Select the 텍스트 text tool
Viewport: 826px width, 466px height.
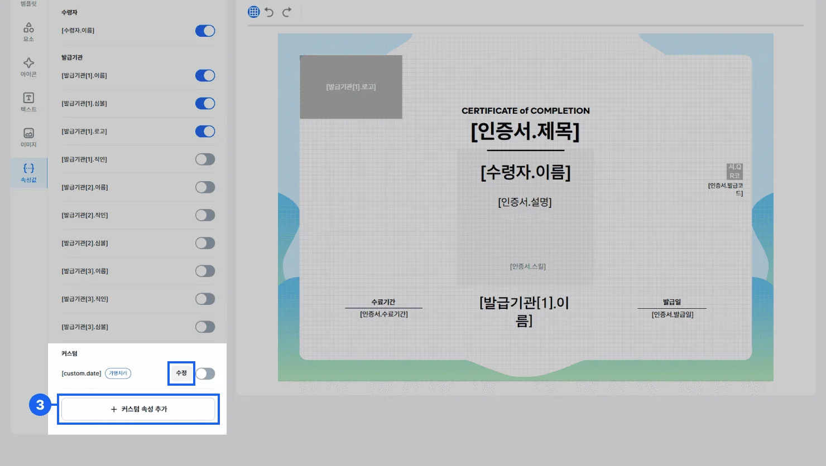(28, 102)
